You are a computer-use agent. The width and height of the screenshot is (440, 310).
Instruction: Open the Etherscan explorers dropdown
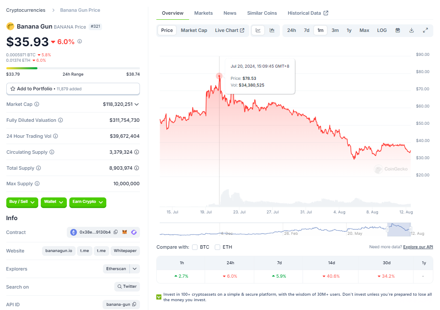pyautogui.click(x=134, y=269)
